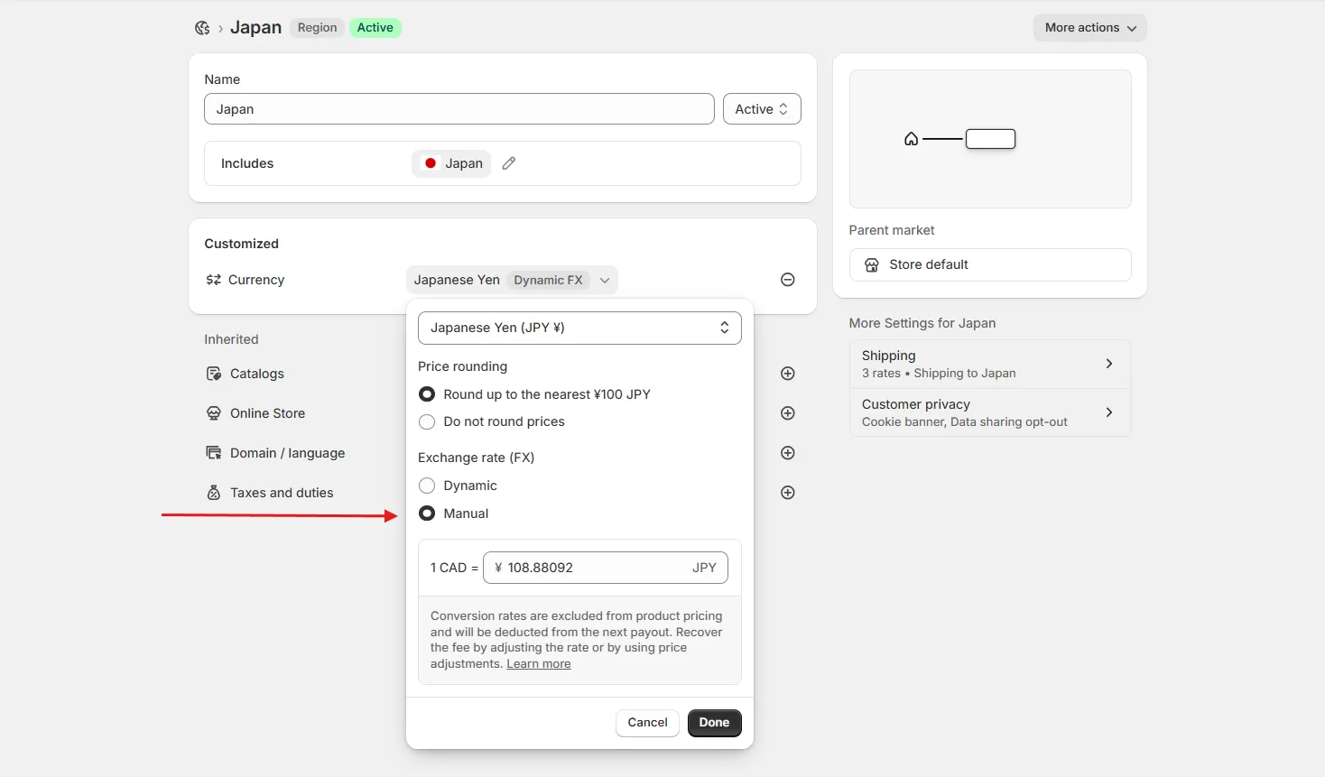Viewport: 1325px width, 777px height.
Task: Open Customer privacy settings
Action: (990, 412)
